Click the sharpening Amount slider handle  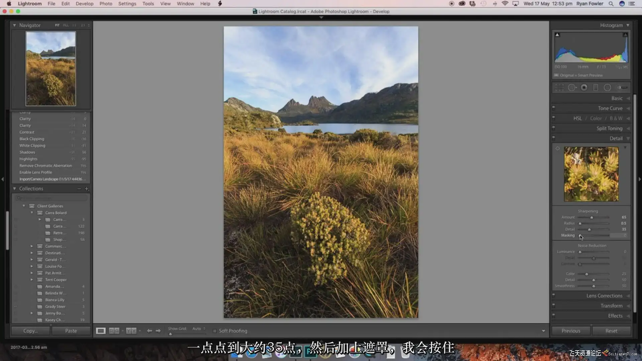click(592, 218)
